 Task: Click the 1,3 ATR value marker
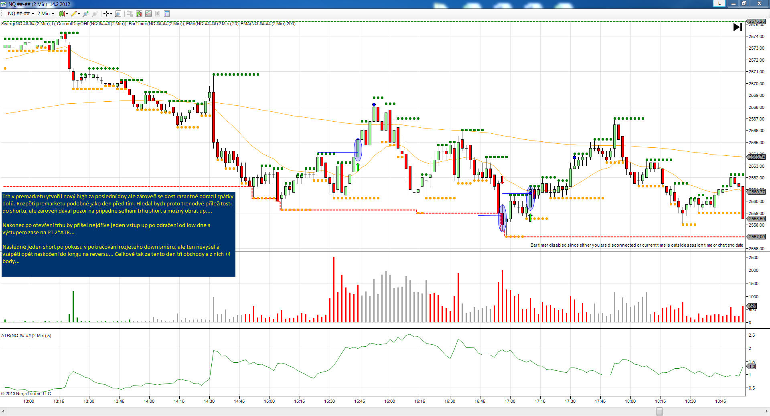click(751, 366)
